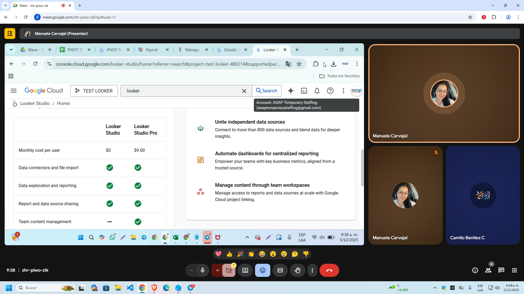
Task: Toggle the microphone mute button
Action: (203, 270)
